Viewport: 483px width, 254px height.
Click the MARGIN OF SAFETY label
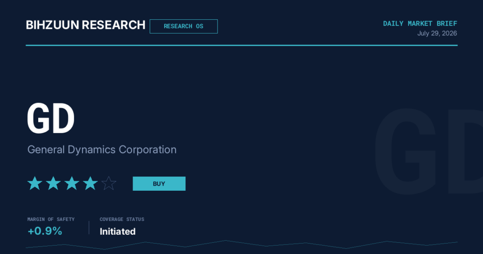point(51,219)
